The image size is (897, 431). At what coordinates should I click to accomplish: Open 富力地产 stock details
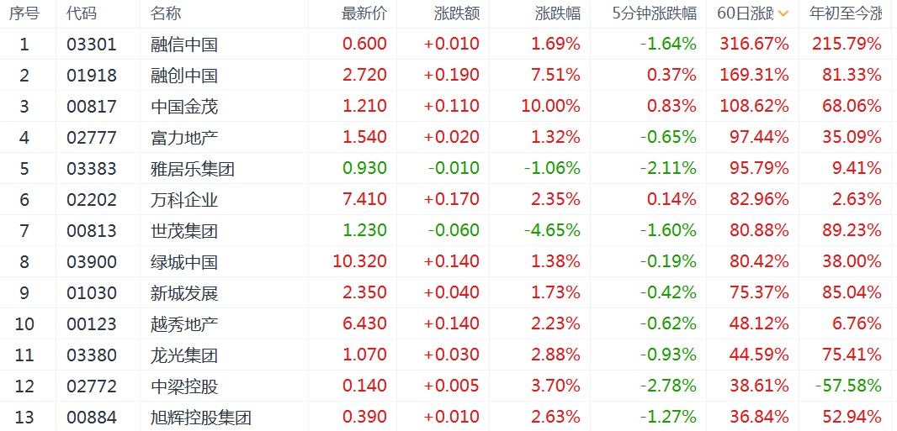click(x=184, y=138)
